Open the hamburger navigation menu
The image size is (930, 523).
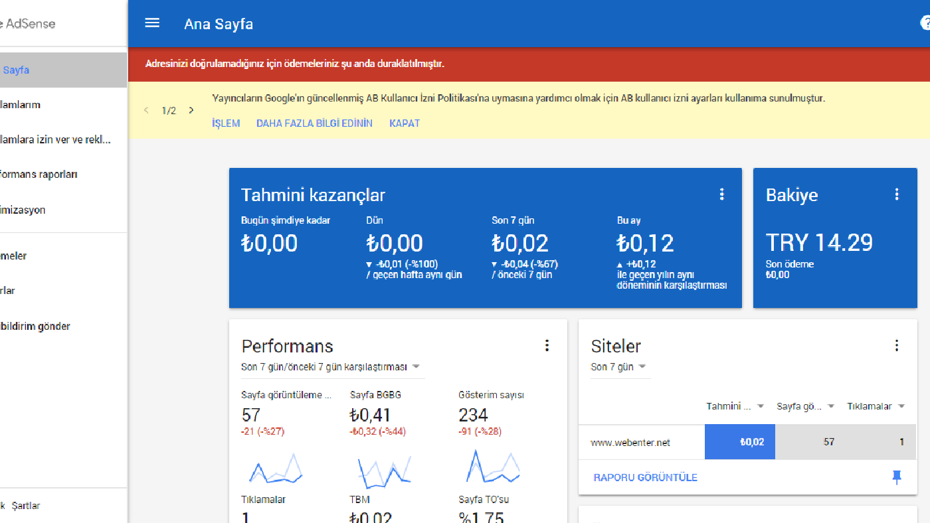pos(152,23)
